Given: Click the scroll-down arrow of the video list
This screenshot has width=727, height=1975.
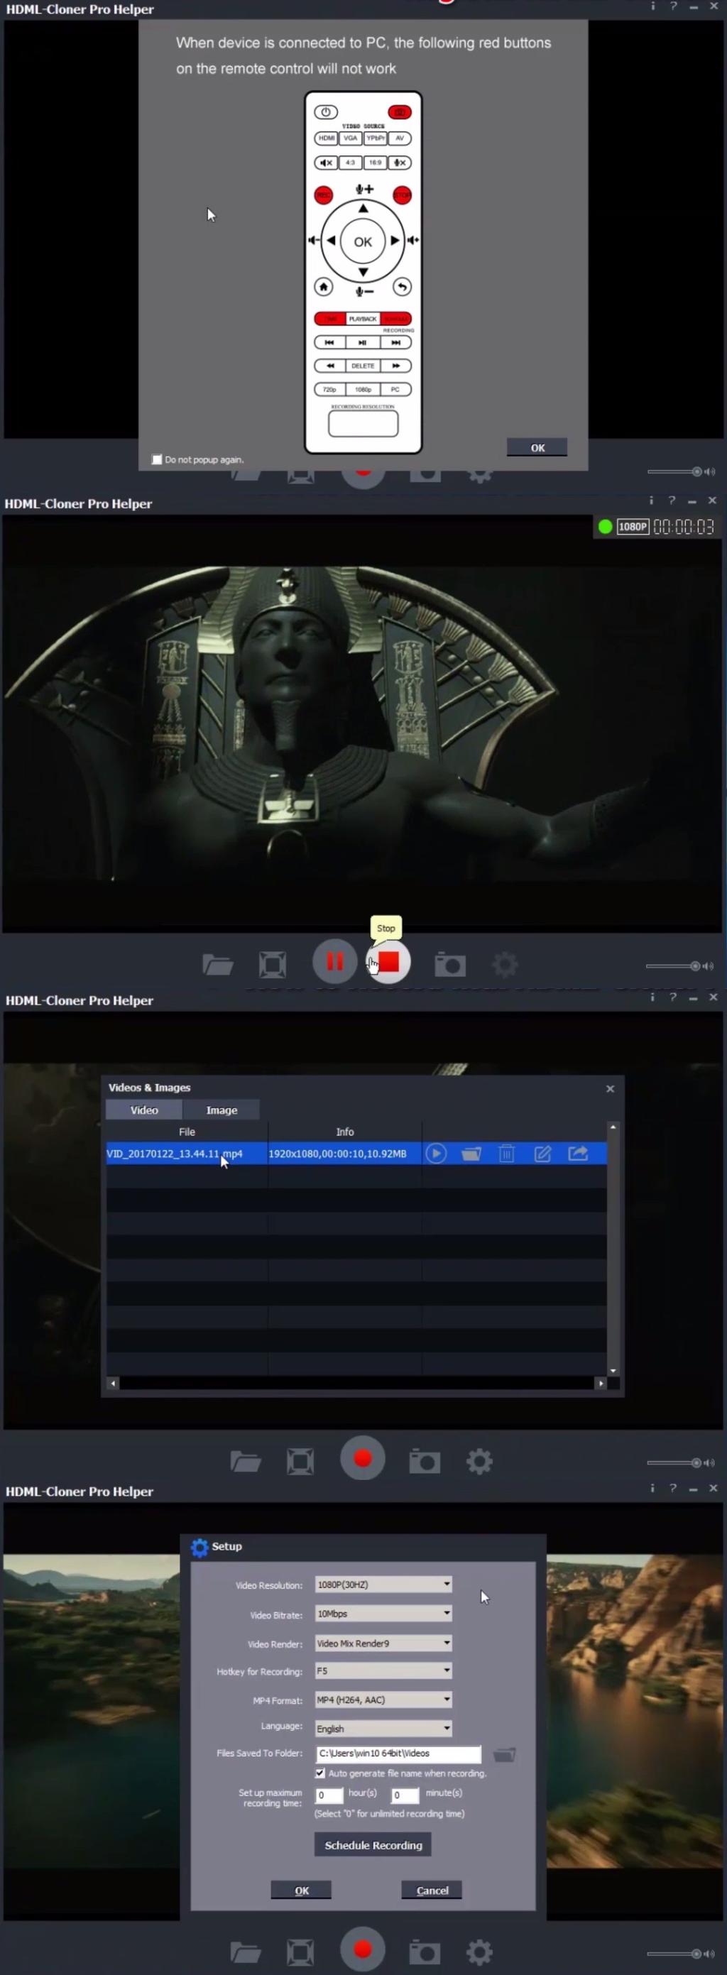Looking at the screenshot, I should 613,1371.
